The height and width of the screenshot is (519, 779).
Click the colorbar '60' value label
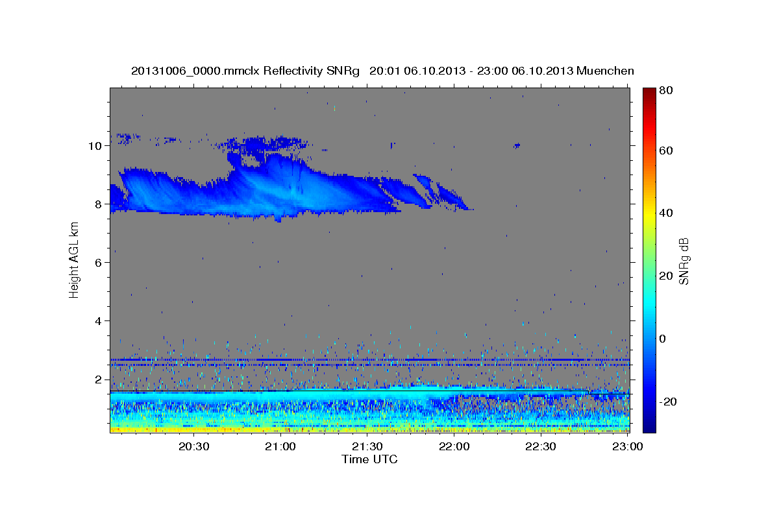[x=666, y=151]
